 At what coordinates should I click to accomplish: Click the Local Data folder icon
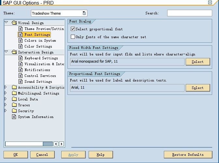click(x=14, y=99)
